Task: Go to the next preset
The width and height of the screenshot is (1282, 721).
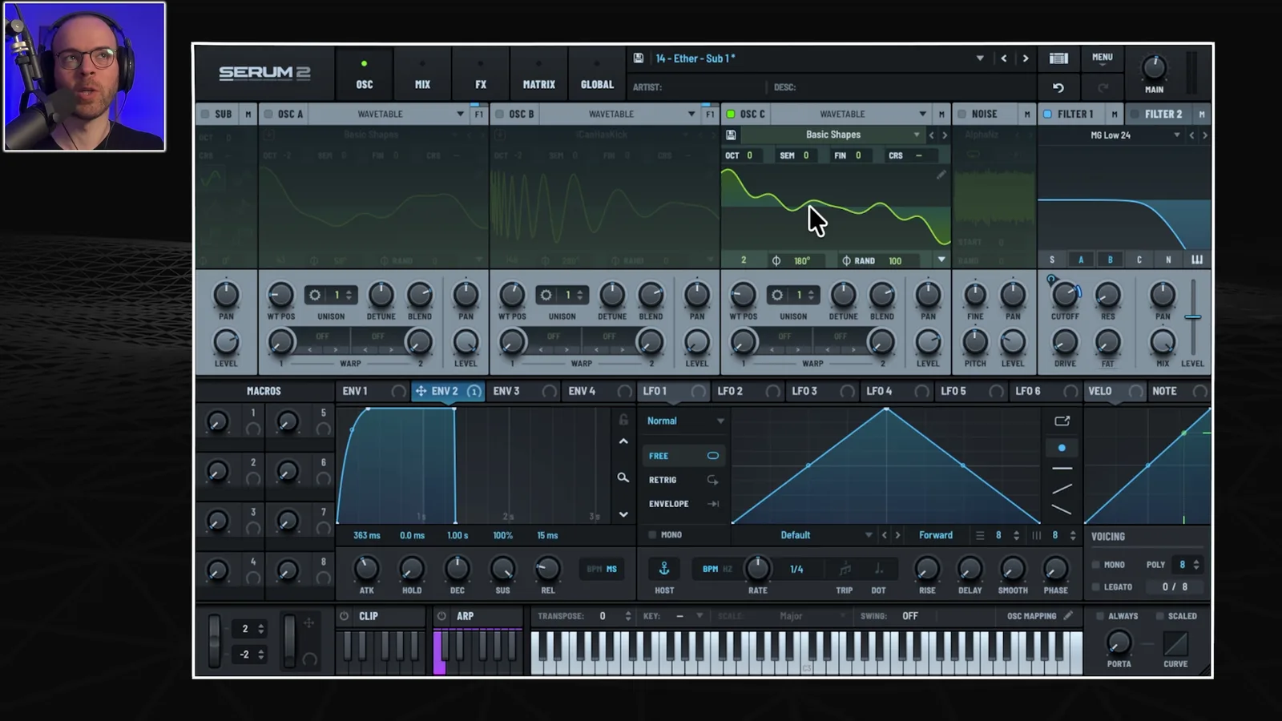Action: (x=1025, y=58)
